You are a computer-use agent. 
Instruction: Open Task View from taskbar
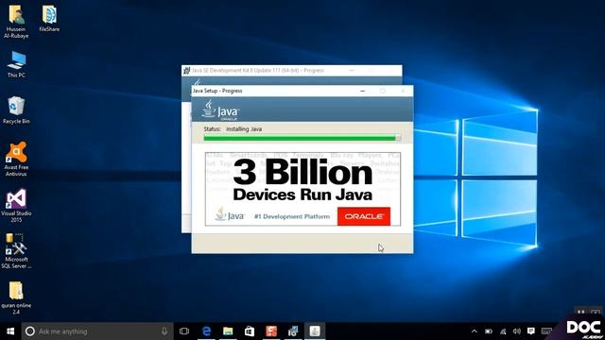point(184,331)
